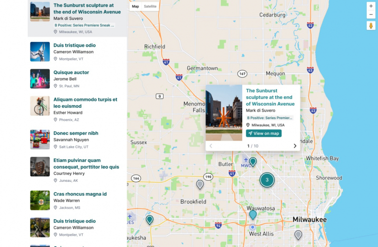The image size is (378, 247).
Task: Click B Positive tag in the popup
Action: click(269, 118)
